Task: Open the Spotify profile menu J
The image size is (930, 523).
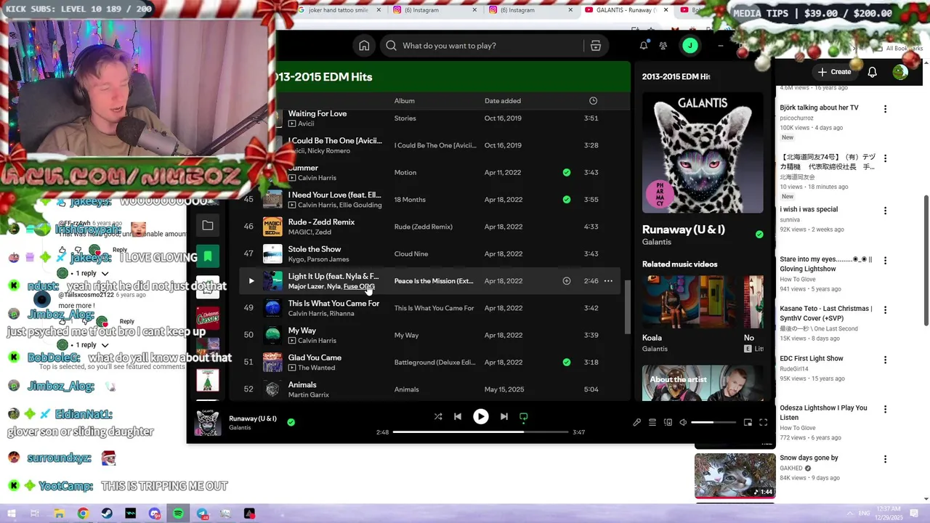Action: pyautogui.click(x=690, y=46)
